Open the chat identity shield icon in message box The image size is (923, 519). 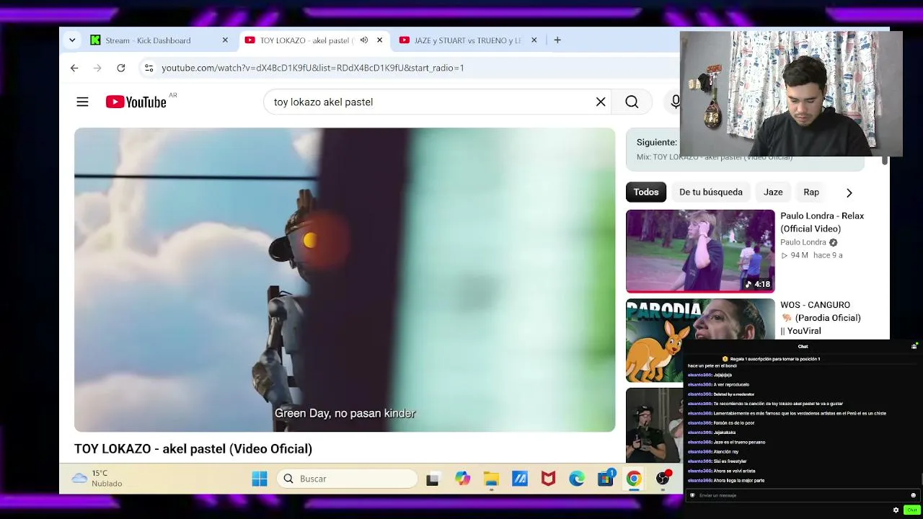tap(692, 495)
